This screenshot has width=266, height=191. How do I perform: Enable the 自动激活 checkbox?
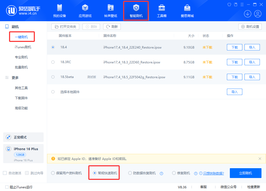(x=4, y=173)
